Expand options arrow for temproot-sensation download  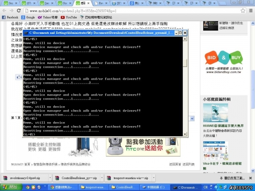tap(154, 178)
